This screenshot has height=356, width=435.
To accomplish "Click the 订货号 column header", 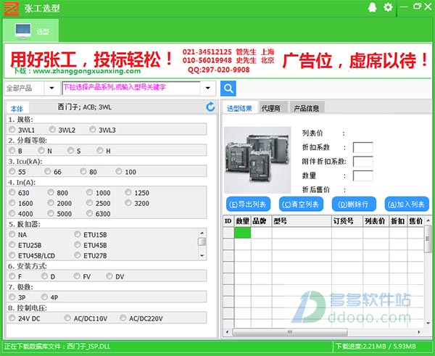I will click(347, 221).
